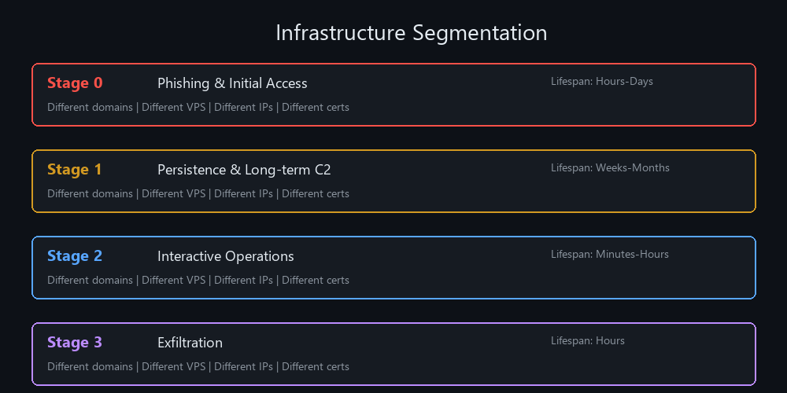Click the Phishing & Initial Access heading
Screen dimensions: 787x393
click(232, 83)
